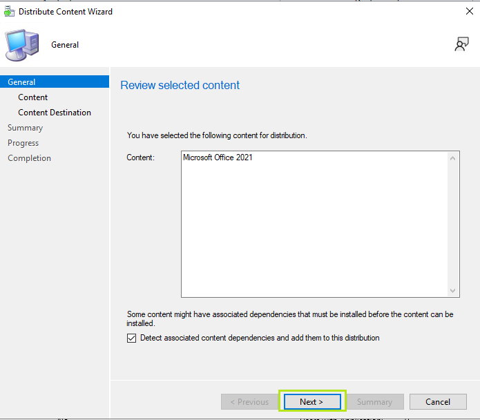Click the Review selected content heading

click(x=180, y=85)
